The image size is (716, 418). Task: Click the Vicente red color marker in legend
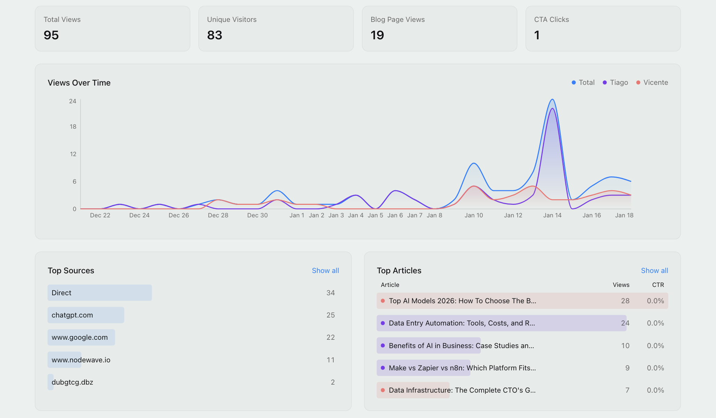tap(638, 82)
